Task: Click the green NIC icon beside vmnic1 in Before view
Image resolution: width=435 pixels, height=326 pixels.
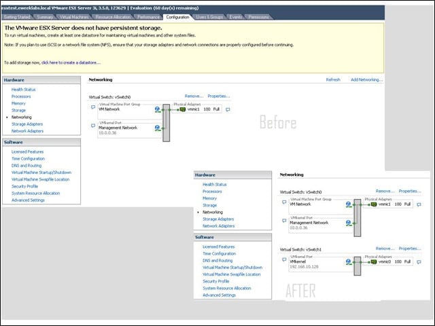Action: pos(183,109)
